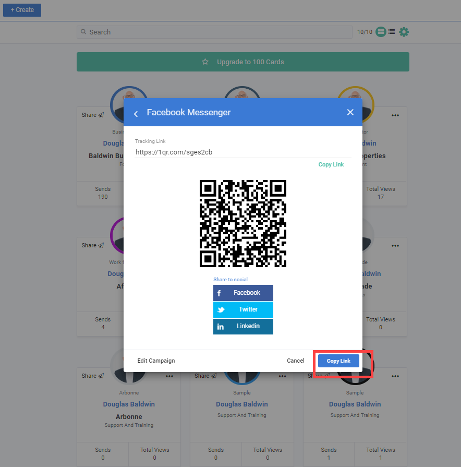Click Total Views 17 stat
461x467 pixels.
381,193
